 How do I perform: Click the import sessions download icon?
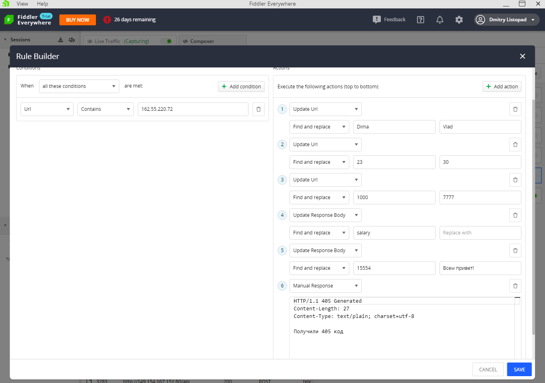tap(60, 39)
